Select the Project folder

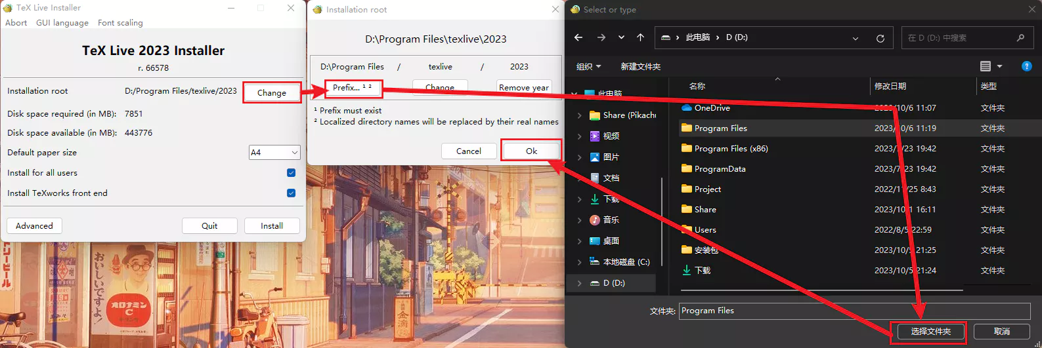(707, 189)
